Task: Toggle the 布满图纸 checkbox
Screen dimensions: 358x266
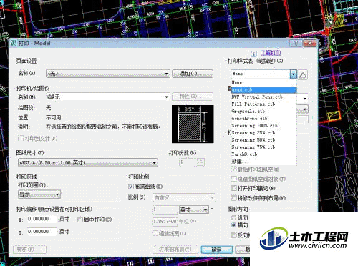Action: point(131,187)
